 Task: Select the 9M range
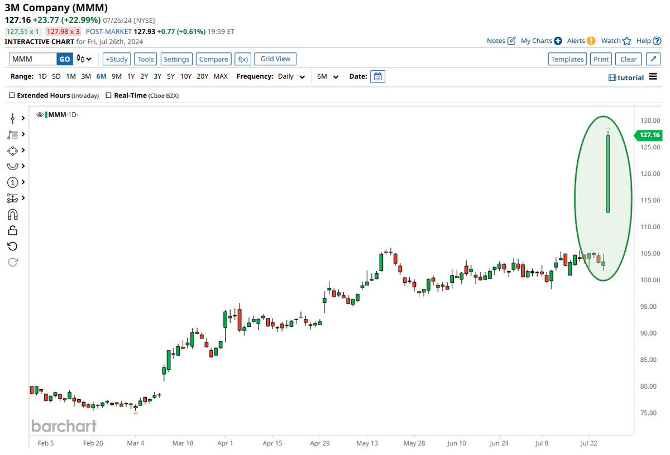coord(116,76)
